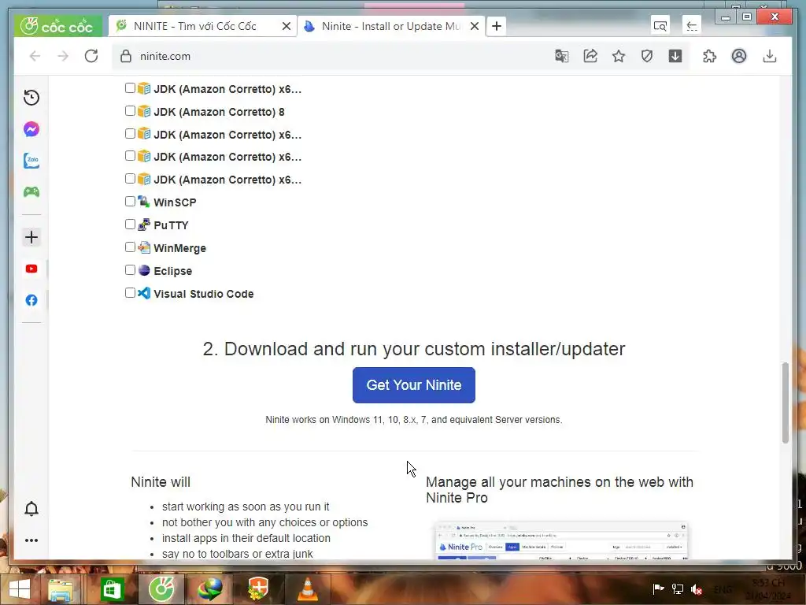This screenshot has height=605, width=806.
Task: Click the WinMerge label text
Action: [180, 248]
